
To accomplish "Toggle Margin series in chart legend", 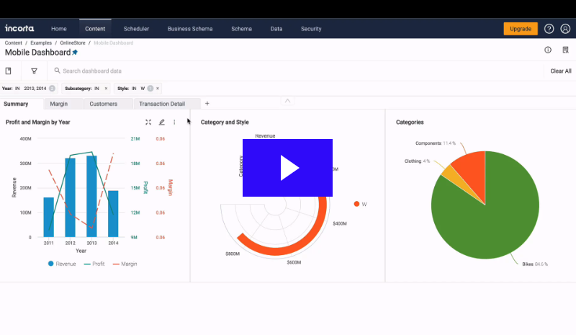I will click(125, 264).
